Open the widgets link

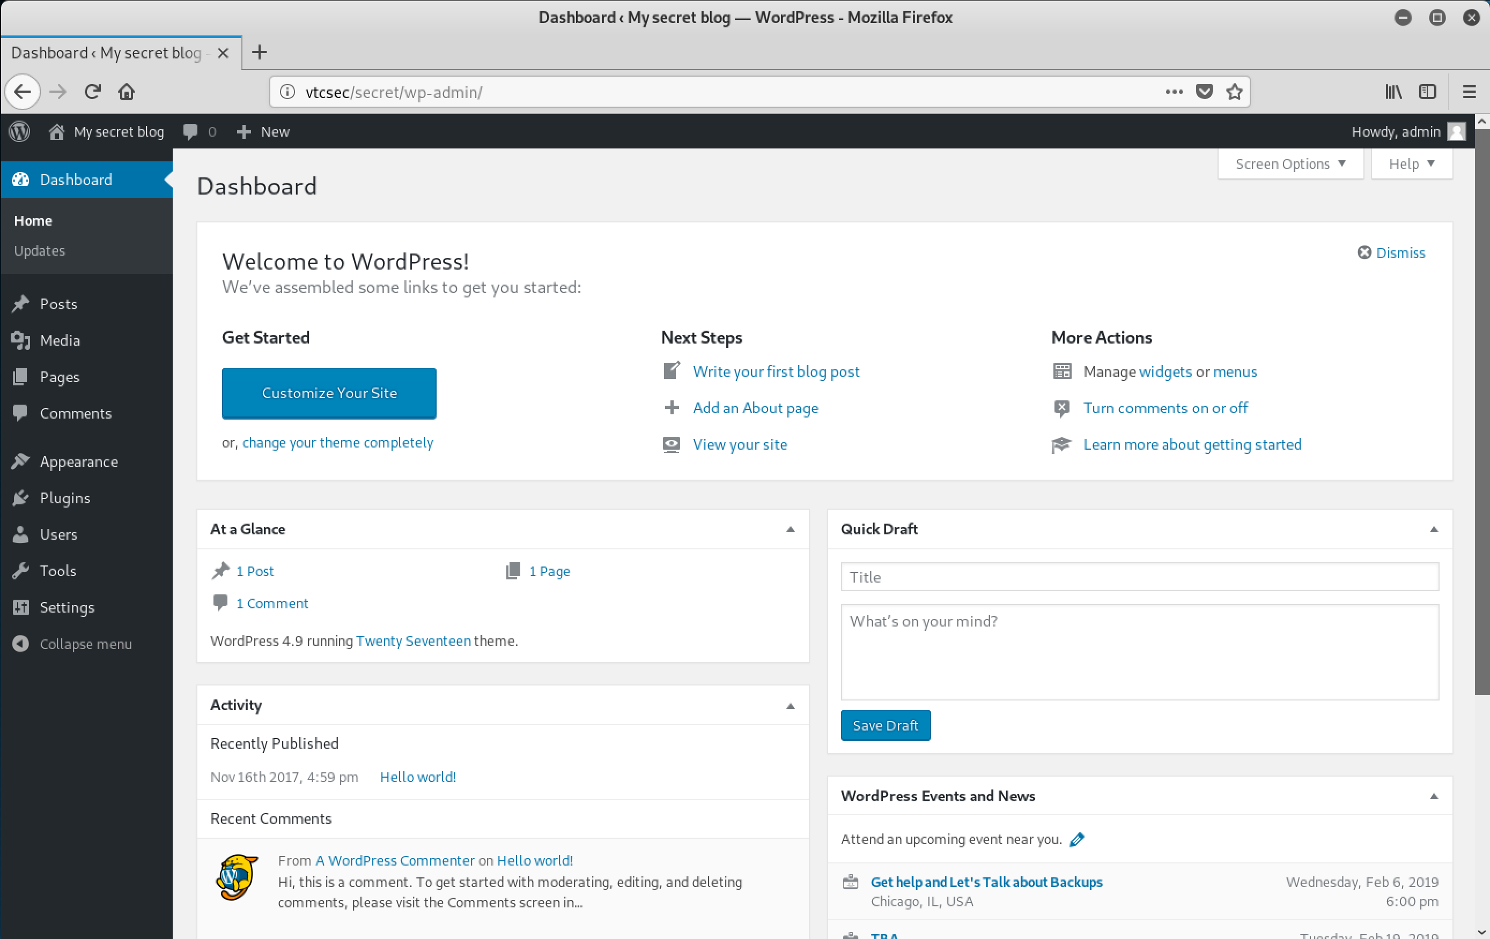pyautogui.click(x=1165, y=371)
